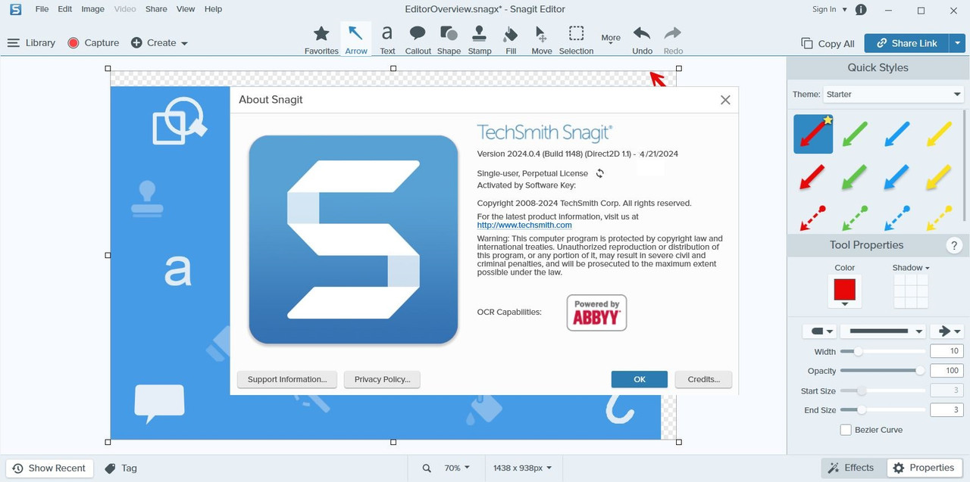Pick the yellow arrow in first row
This screenshot has width=970, height=482.
(940, 134)
